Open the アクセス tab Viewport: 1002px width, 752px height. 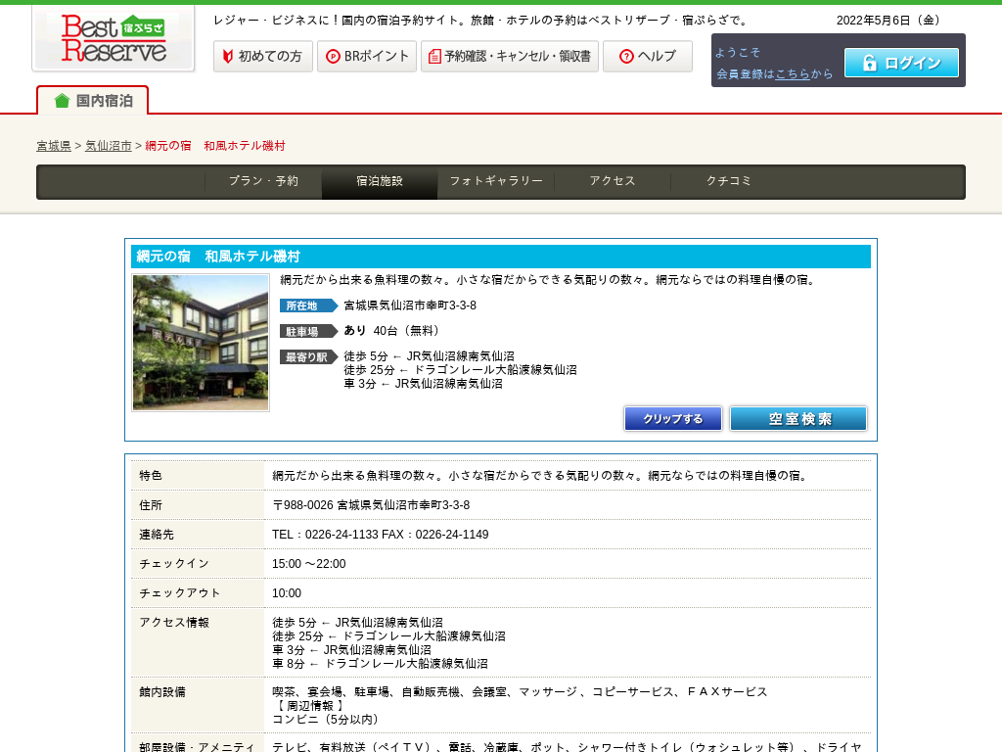(x=613, y=181)
